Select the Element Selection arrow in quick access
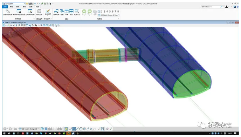 click(50, 4)
